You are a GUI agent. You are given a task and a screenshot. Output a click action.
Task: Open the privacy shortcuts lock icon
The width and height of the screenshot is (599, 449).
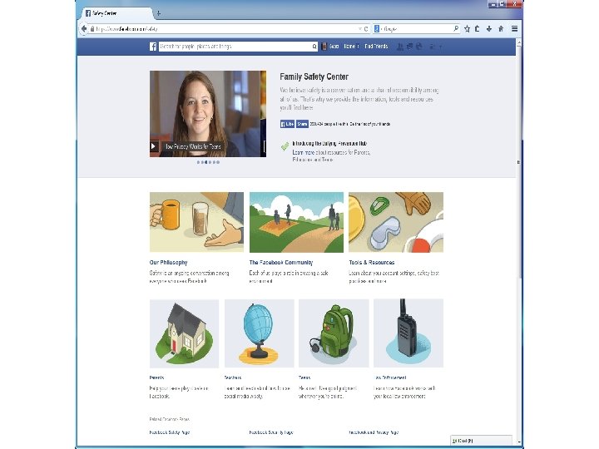[x=432, y=47]
